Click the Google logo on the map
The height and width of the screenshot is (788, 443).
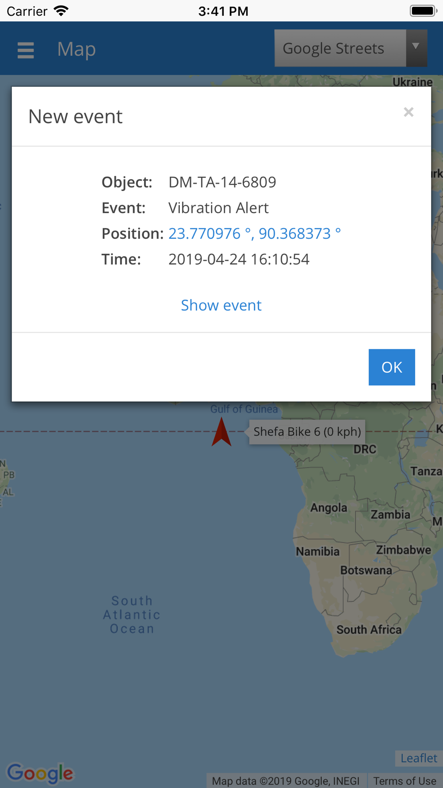pyautogui.click(x=40, y=773)
